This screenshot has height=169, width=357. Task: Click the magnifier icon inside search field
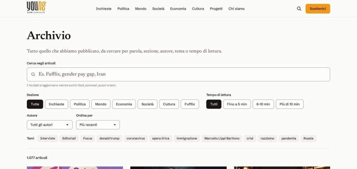click(x=33, y=74)
